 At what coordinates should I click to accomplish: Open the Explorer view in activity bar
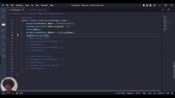(x=3, y=11)
